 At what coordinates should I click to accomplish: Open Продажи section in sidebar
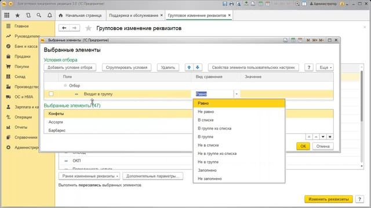22,57
